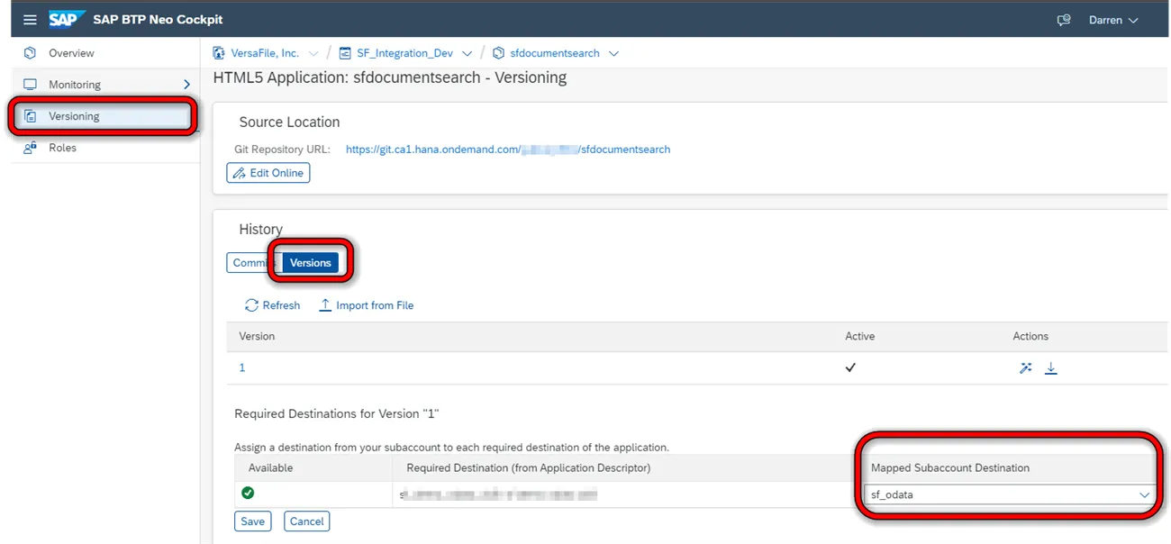
Task: Click the green Available status icon
Action: [x=248, y=493]
